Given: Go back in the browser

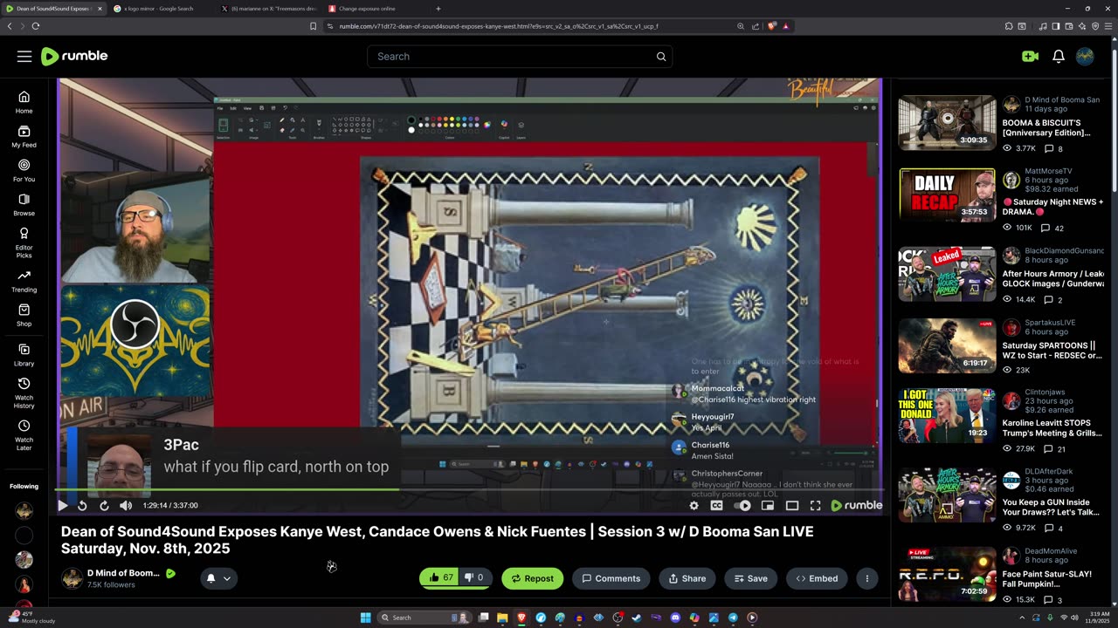Looking at the screenshot, I should 10,26.
